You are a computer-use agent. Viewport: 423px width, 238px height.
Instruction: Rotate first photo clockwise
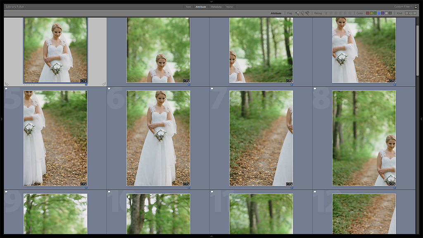104,84
